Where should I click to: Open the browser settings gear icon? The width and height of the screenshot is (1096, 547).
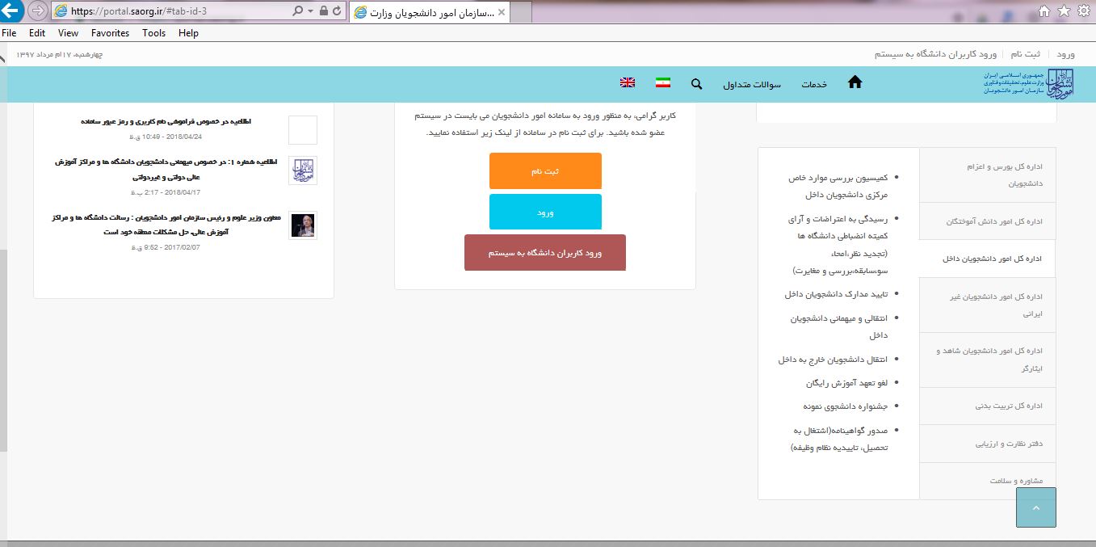(x=1084, y=11)
